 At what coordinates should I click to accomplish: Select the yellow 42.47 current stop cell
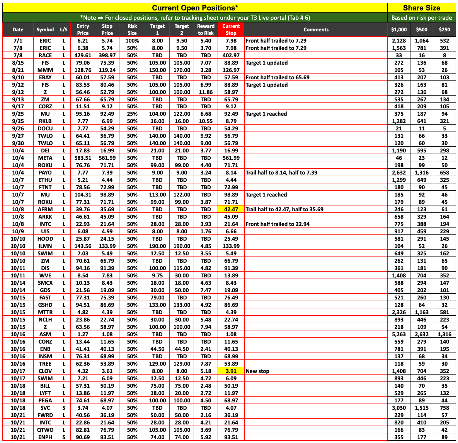coord(231,209)
